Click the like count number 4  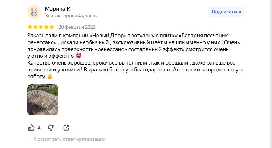pyautogui.click(x=39, y=128)
